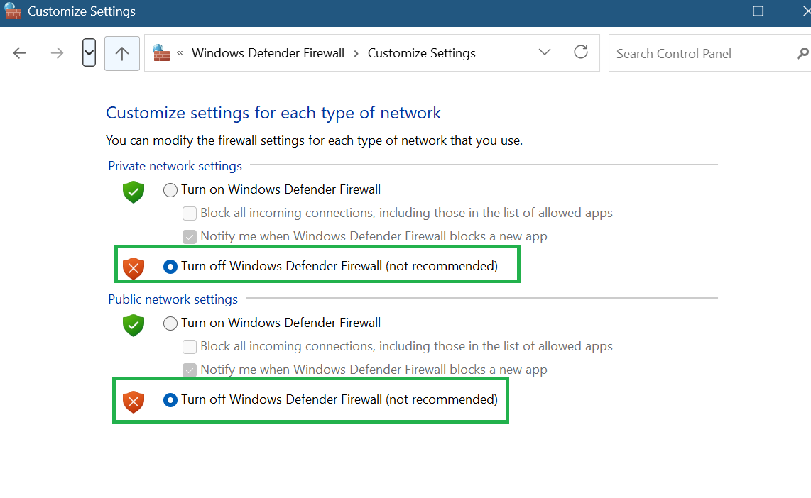Click the "You can modify the firewall settings" description
Image resolution: width=811 pixels, height=498 pixels.
coord(314,140)
